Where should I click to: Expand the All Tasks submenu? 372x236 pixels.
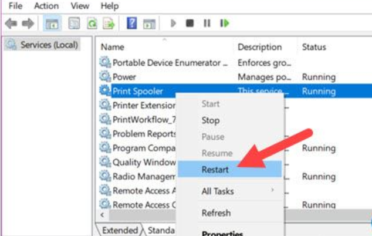(x=229, y=191)
